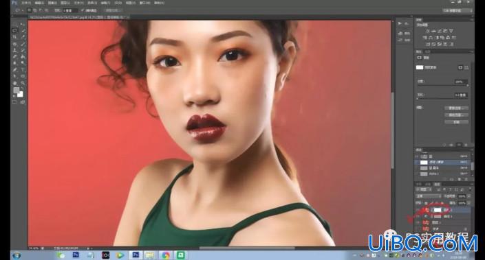This screenshot has width=485, height=260.
Task: Select the Blur tool
Action: click(14, 64)
